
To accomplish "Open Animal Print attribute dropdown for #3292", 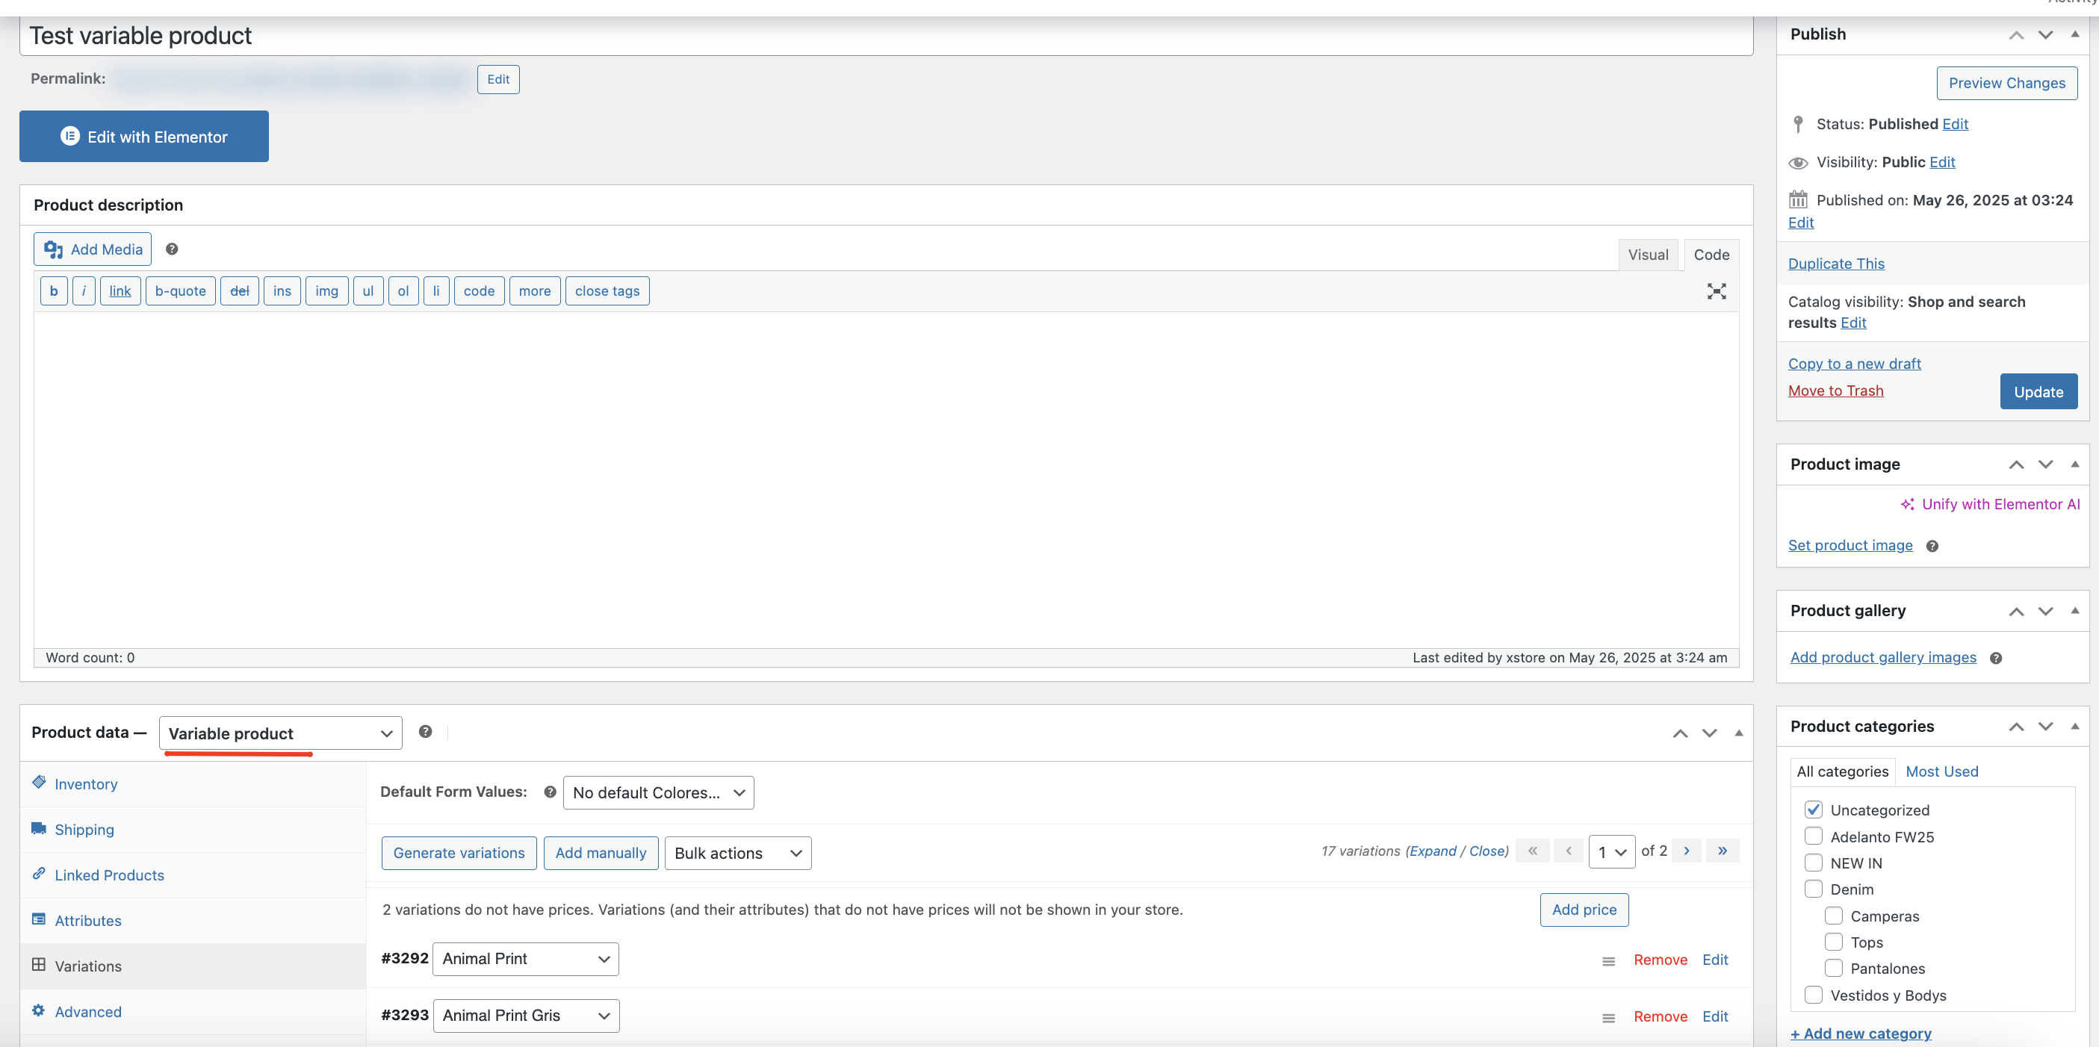I will tap(526, 959).
